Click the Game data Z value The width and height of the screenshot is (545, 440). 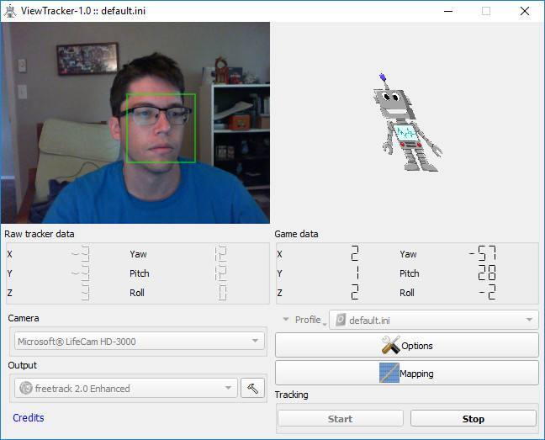tap(355, 292)
